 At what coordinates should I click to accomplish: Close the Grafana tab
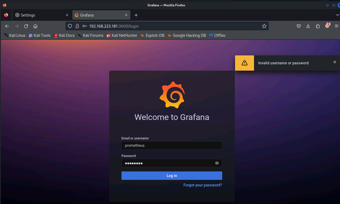point(126,15)
